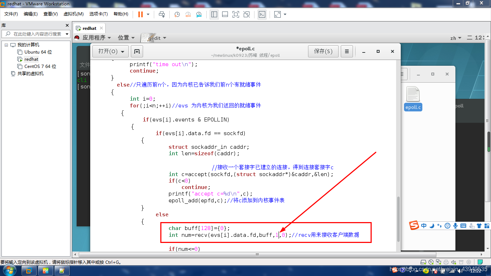Send Ctrl+Alt+Del to the VM
This screenshot has height=276, width=491.
point(162,14)
